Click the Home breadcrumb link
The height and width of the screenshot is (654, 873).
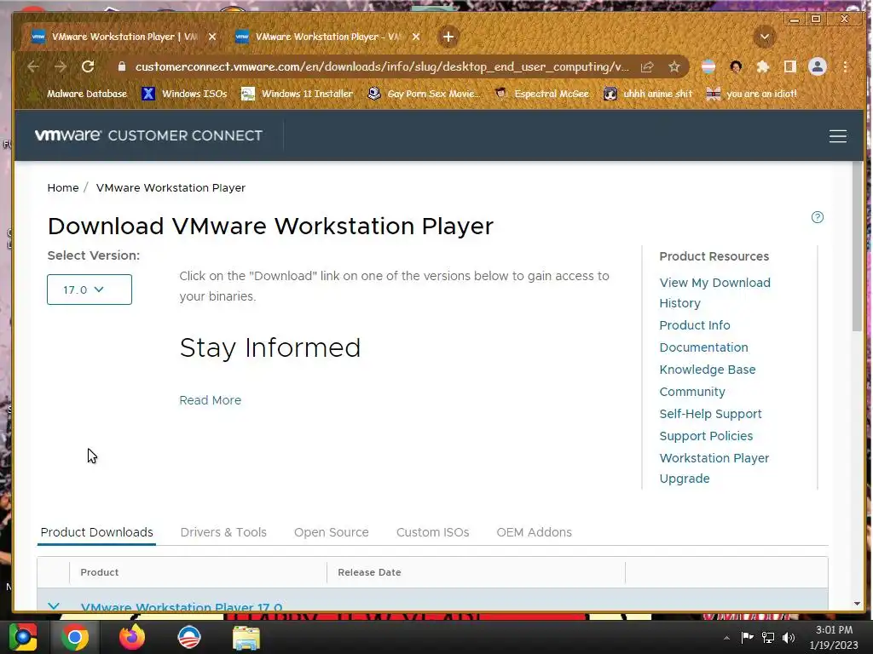click(x=63, y=188)
